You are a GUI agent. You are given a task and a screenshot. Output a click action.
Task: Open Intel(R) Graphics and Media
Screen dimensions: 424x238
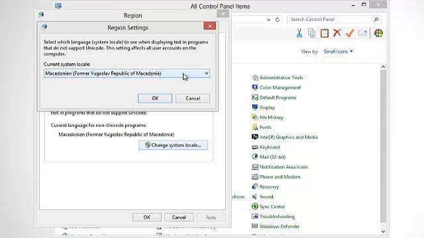pos(285,137)
